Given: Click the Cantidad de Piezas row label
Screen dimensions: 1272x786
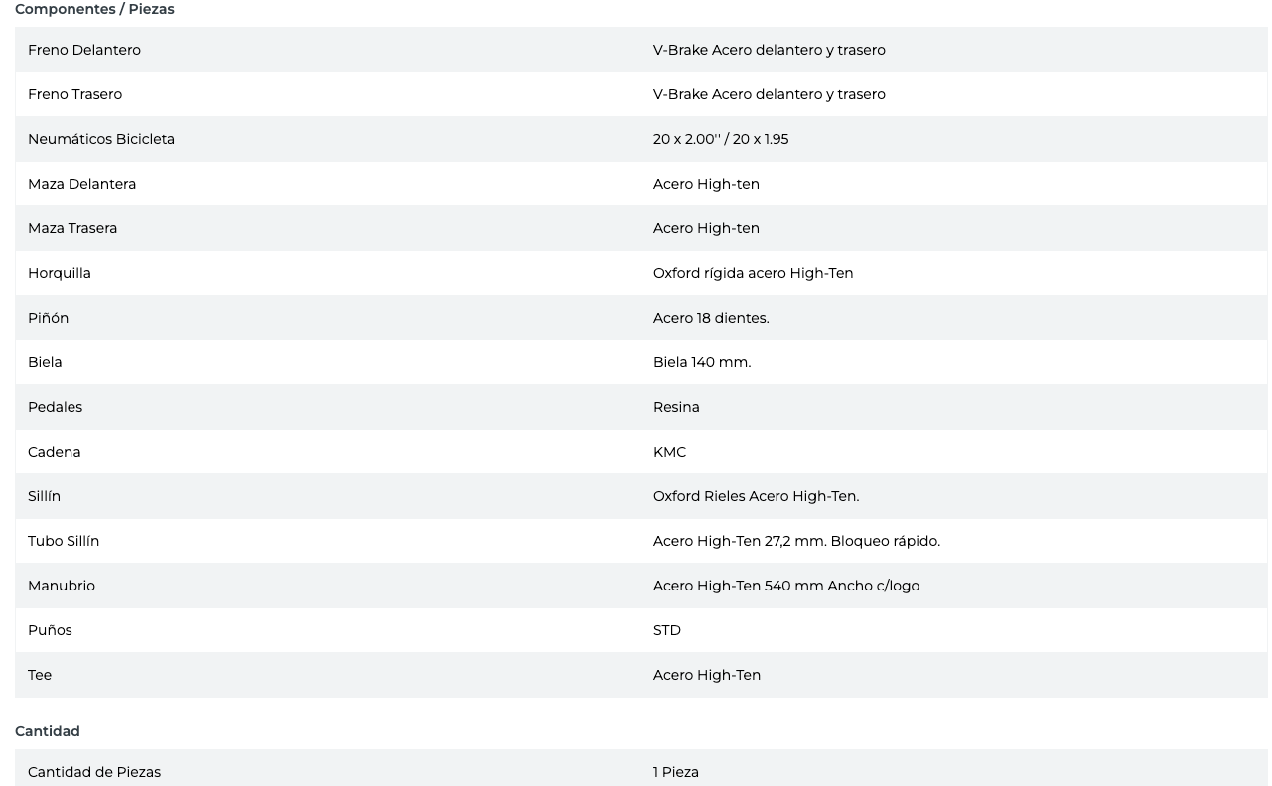Looking at the screenshot, I should coord(94,772).
